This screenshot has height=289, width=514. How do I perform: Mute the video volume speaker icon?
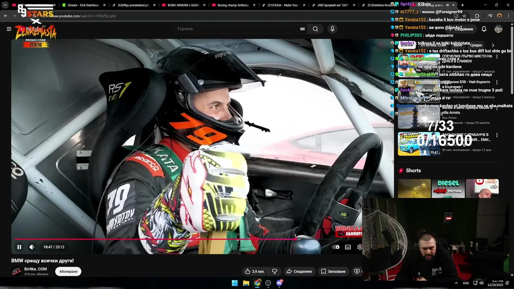point(32,247)
